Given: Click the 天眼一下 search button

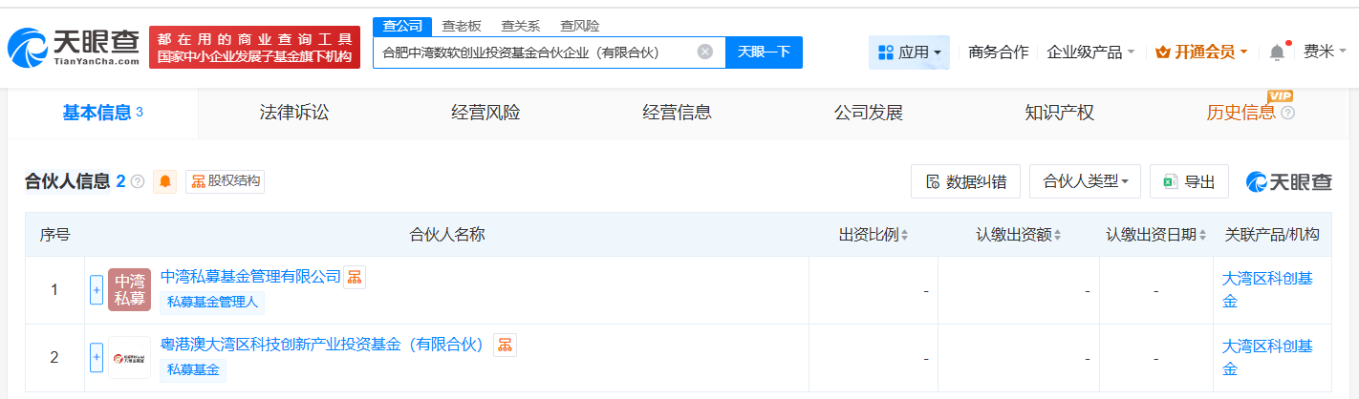Looking at the screenshot, I should coord(764,52).
